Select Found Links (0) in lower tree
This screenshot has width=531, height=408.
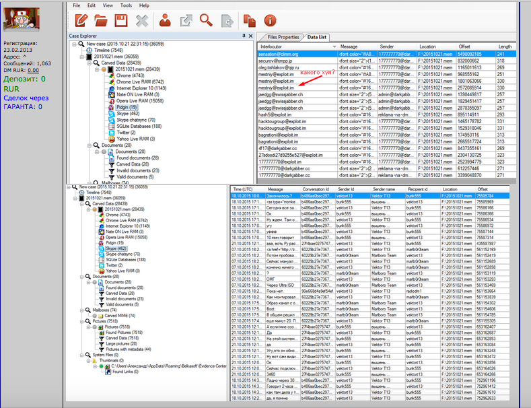(125, 372)
